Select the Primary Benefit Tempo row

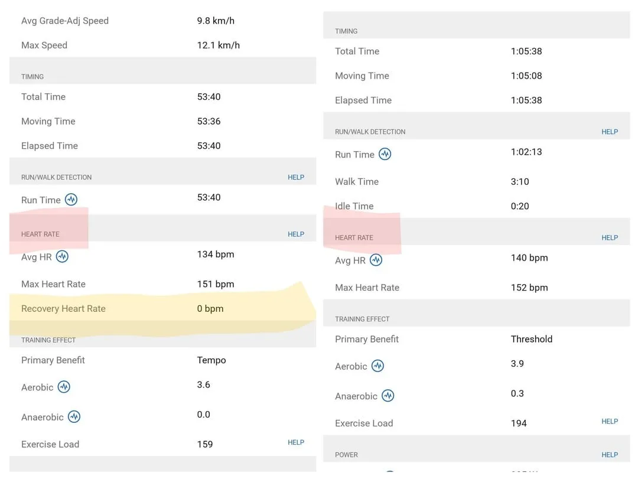coord(162,360)
